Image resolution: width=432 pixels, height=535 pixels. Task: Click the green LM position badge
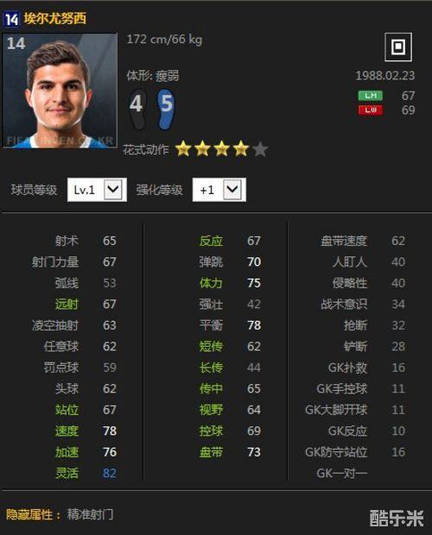pyautogui.click(x=371, y=96)
